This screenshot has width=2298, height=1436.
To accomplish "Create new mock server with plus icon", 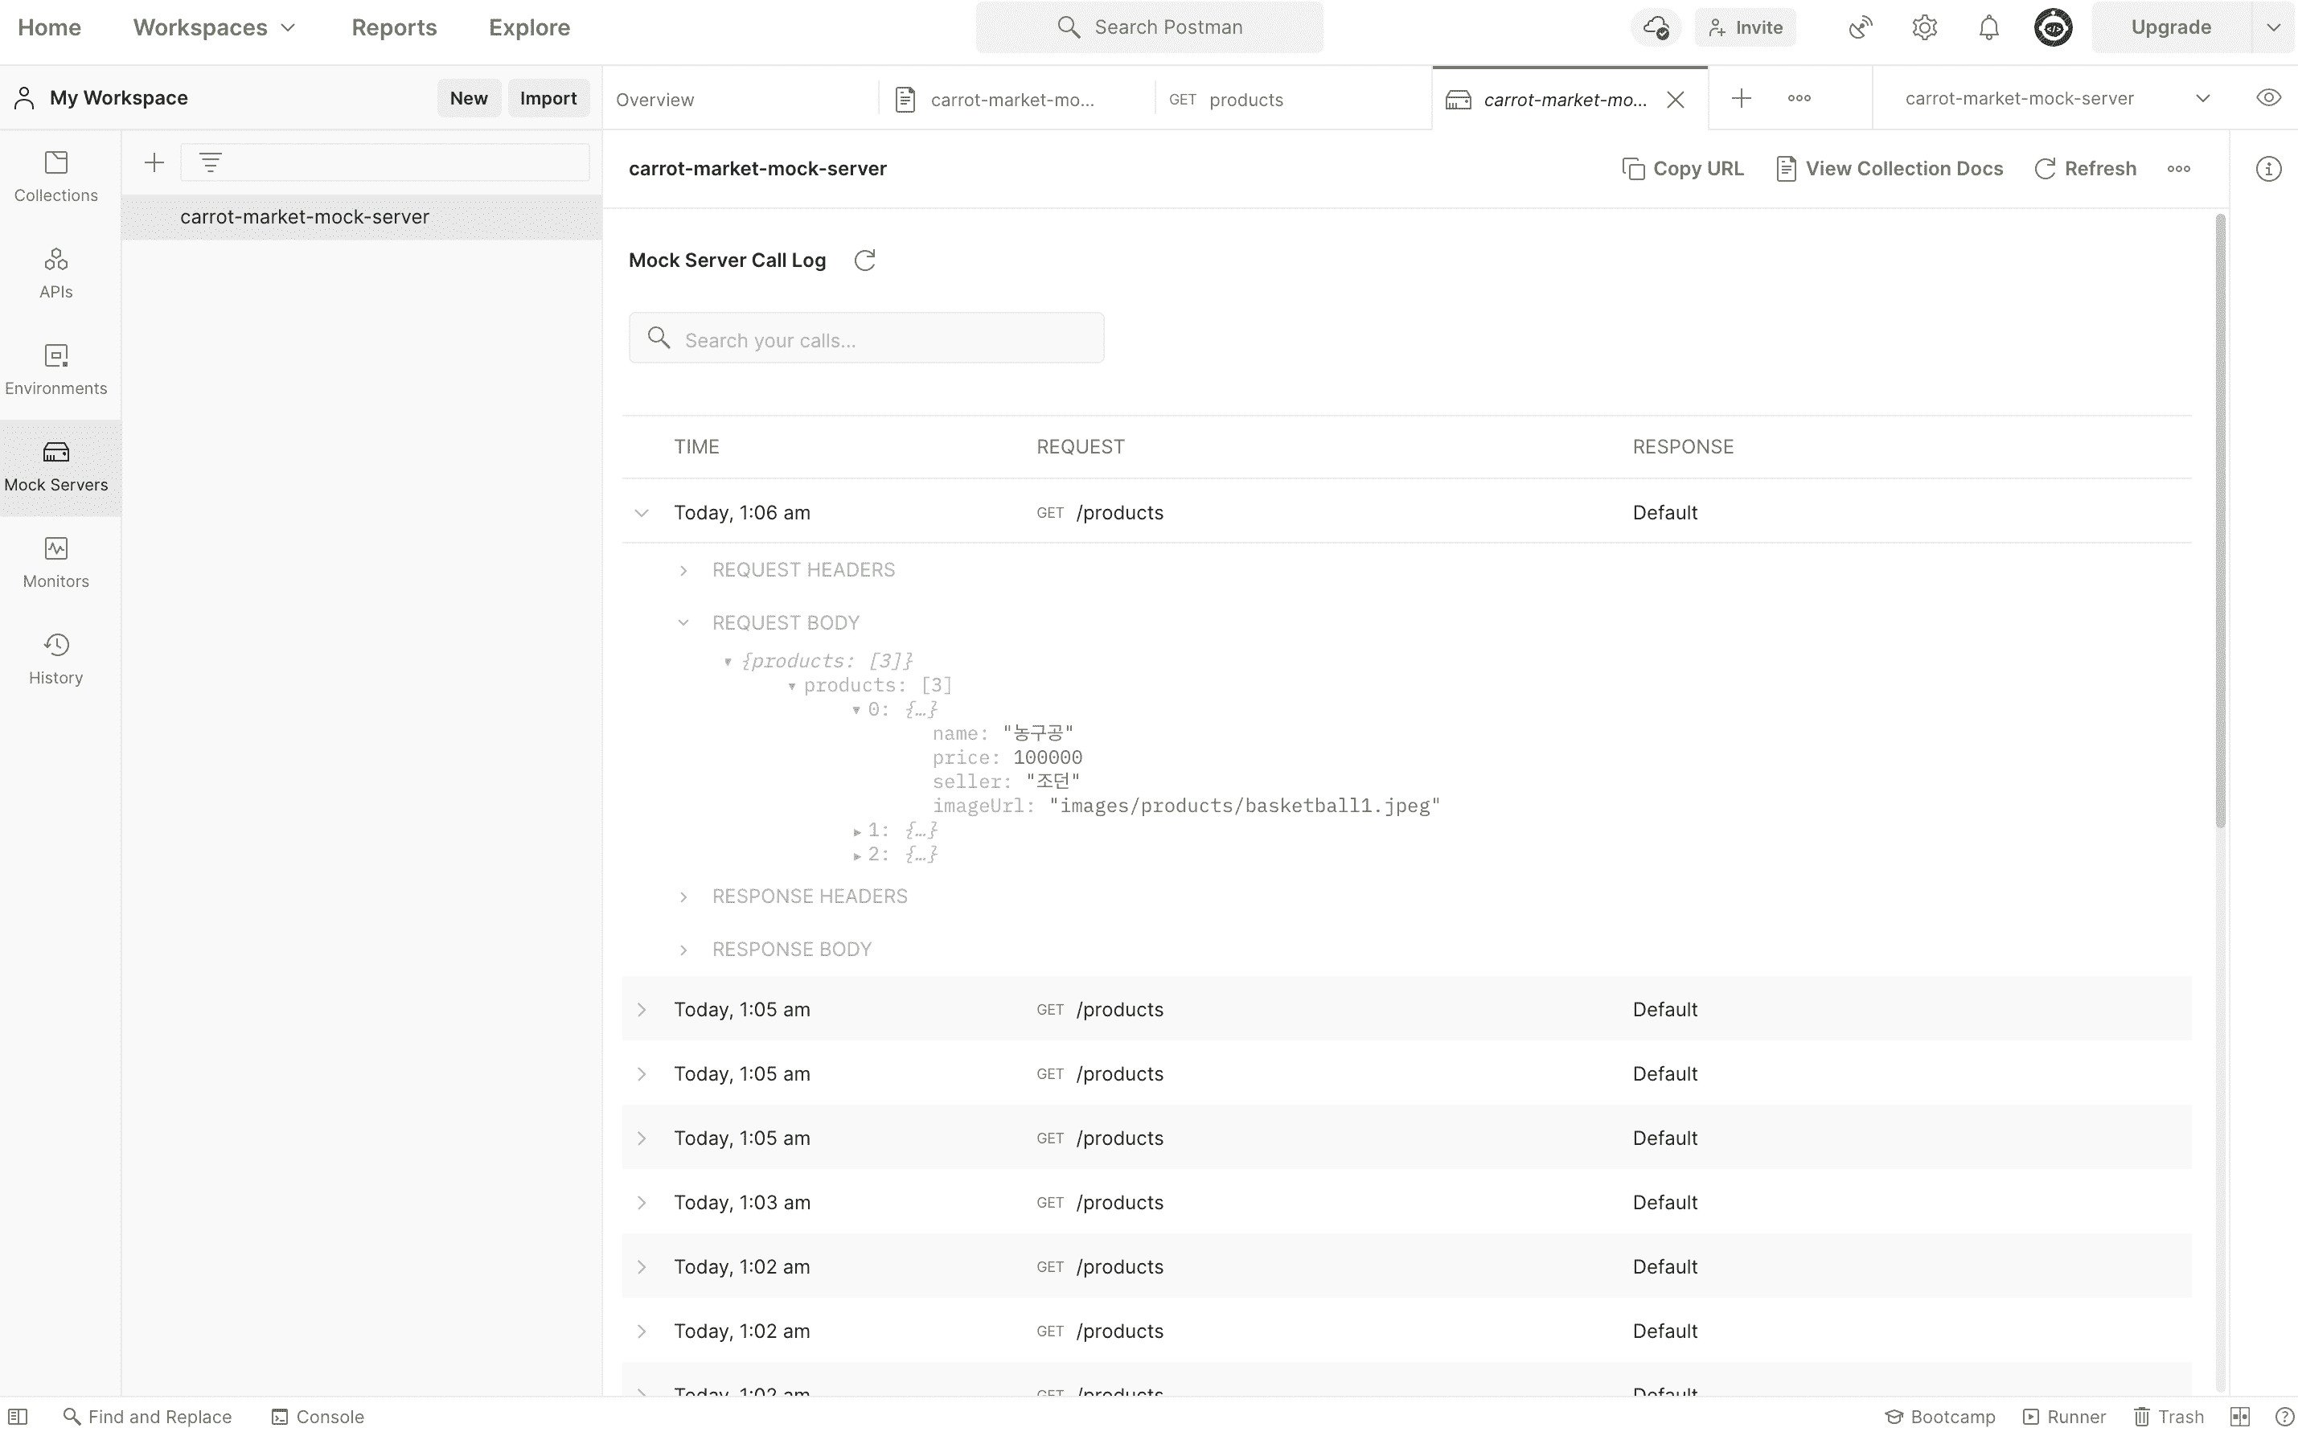I will pos(154,162).
